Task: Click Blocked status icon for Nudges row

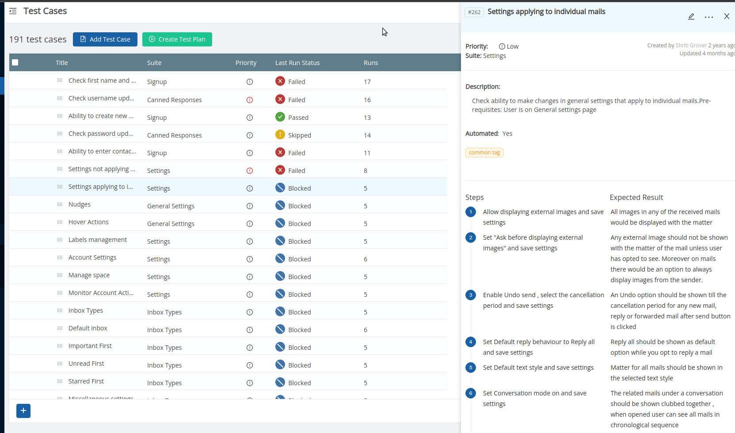Action: pos(280,205)
